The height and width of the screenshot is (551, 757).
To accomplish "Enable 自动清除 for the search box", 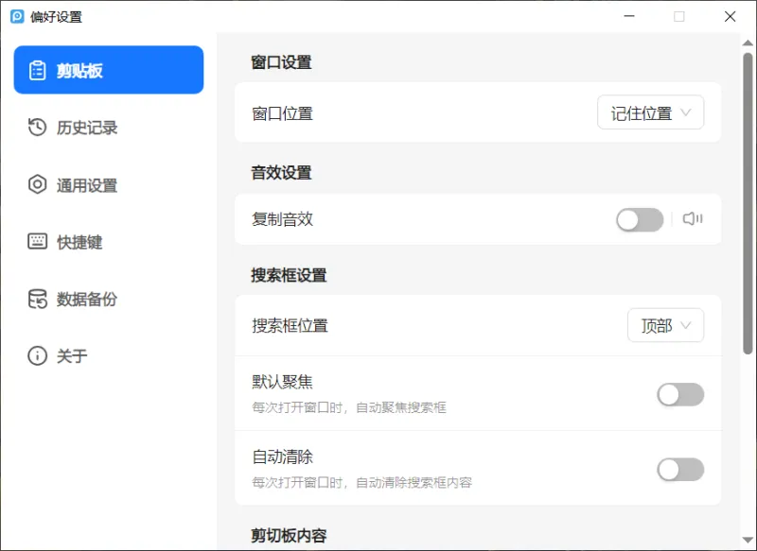I will (680, 469).
